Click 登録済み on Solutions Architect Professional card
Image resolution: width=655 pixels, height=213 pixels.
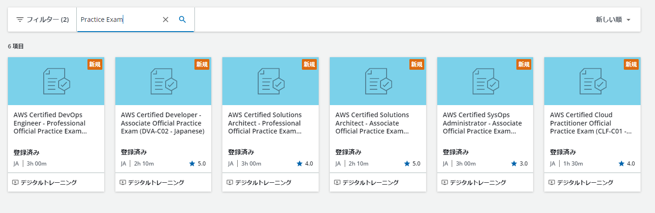pos(241,152)
